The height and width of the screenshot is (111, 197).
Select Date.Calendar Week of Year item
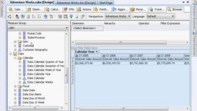point(44,70)
